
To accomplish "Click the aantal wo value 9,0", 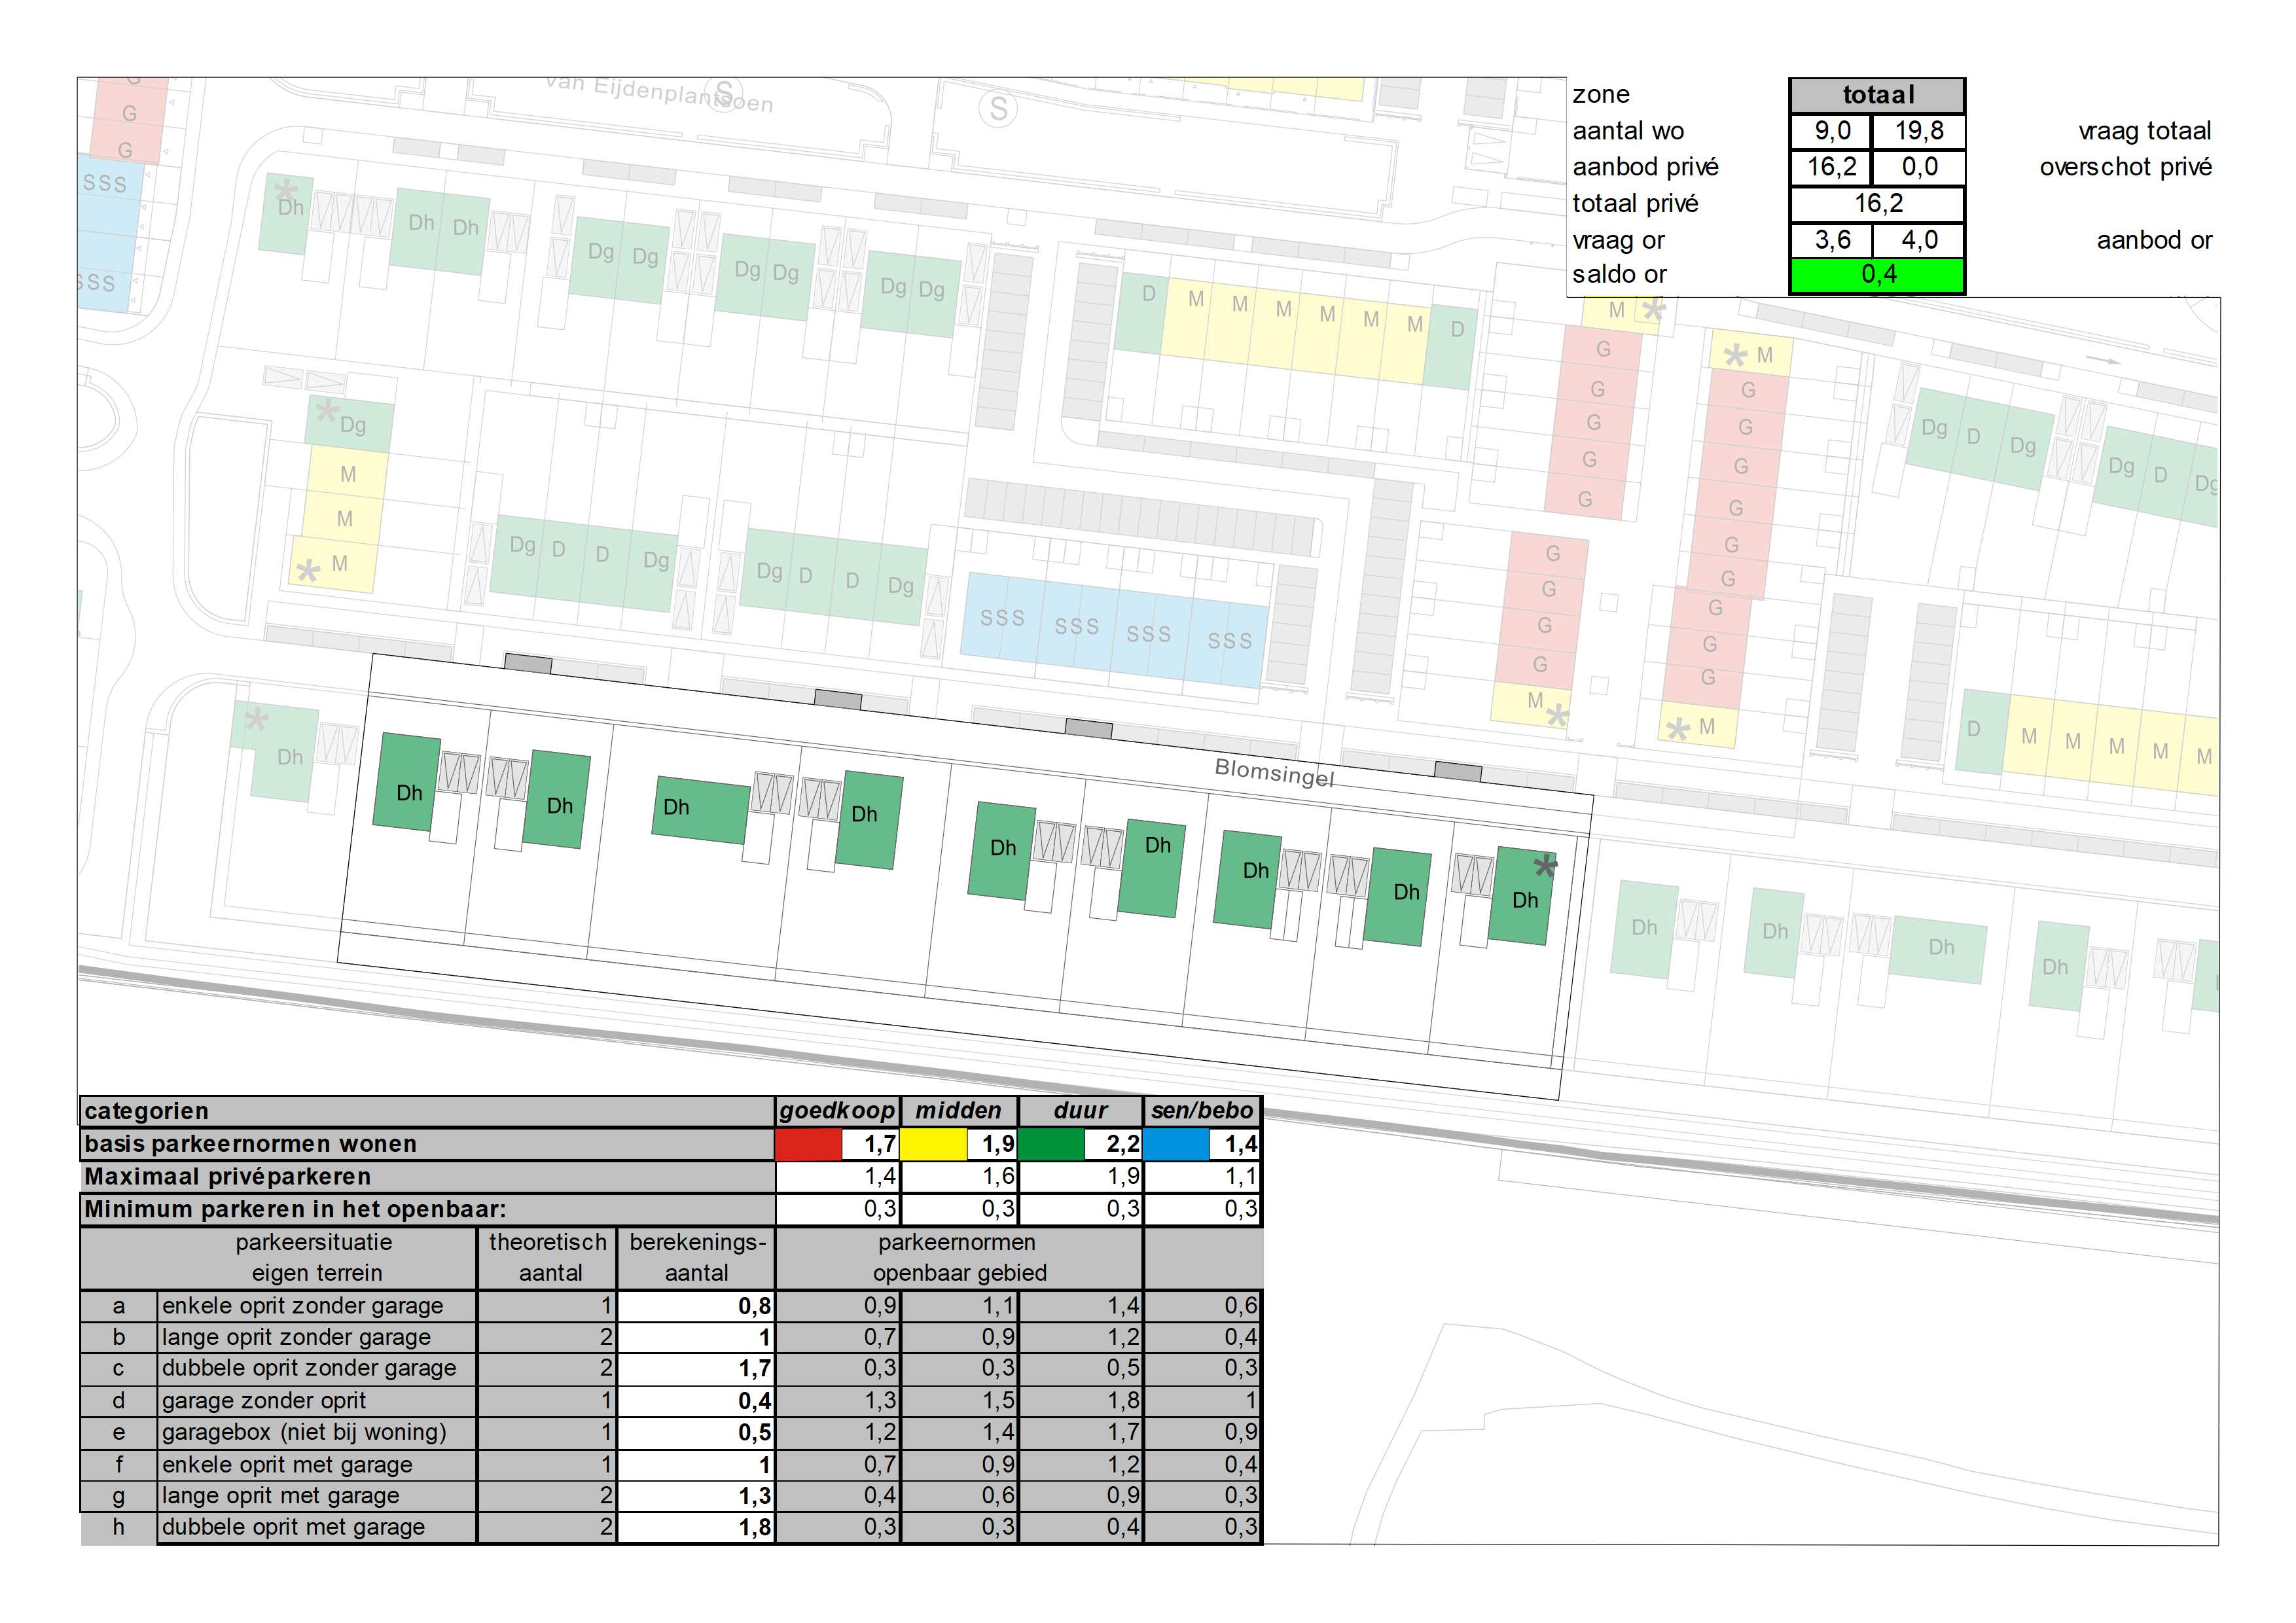I will pyautogui.click(x=1831, y=131).
